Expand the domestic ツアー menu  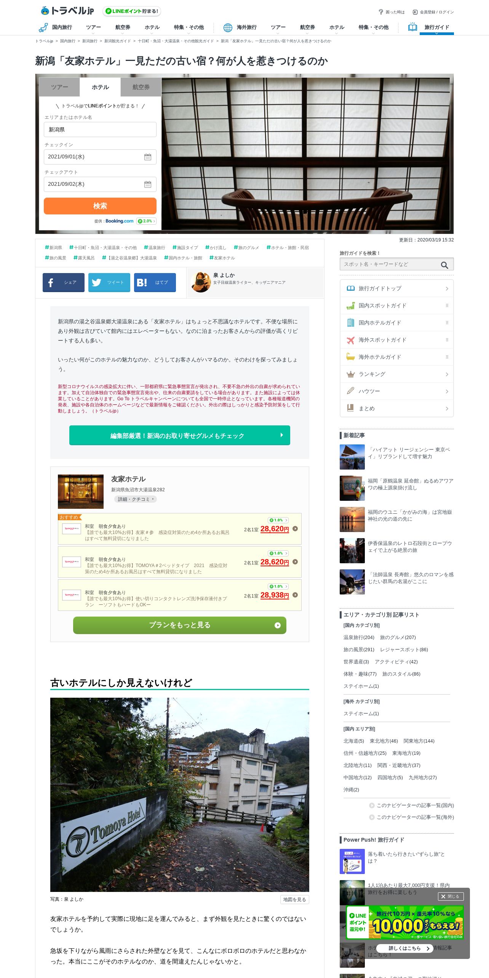(x=93, y=27)
